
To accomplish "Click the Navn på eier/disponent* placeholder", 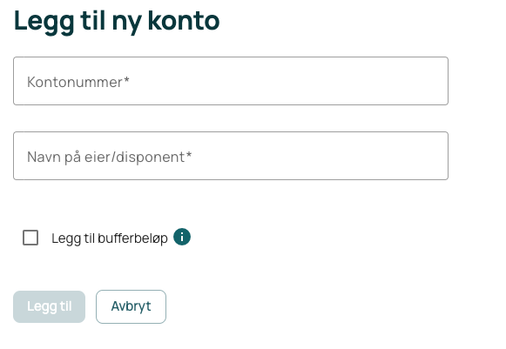I will tap(110, 157).
